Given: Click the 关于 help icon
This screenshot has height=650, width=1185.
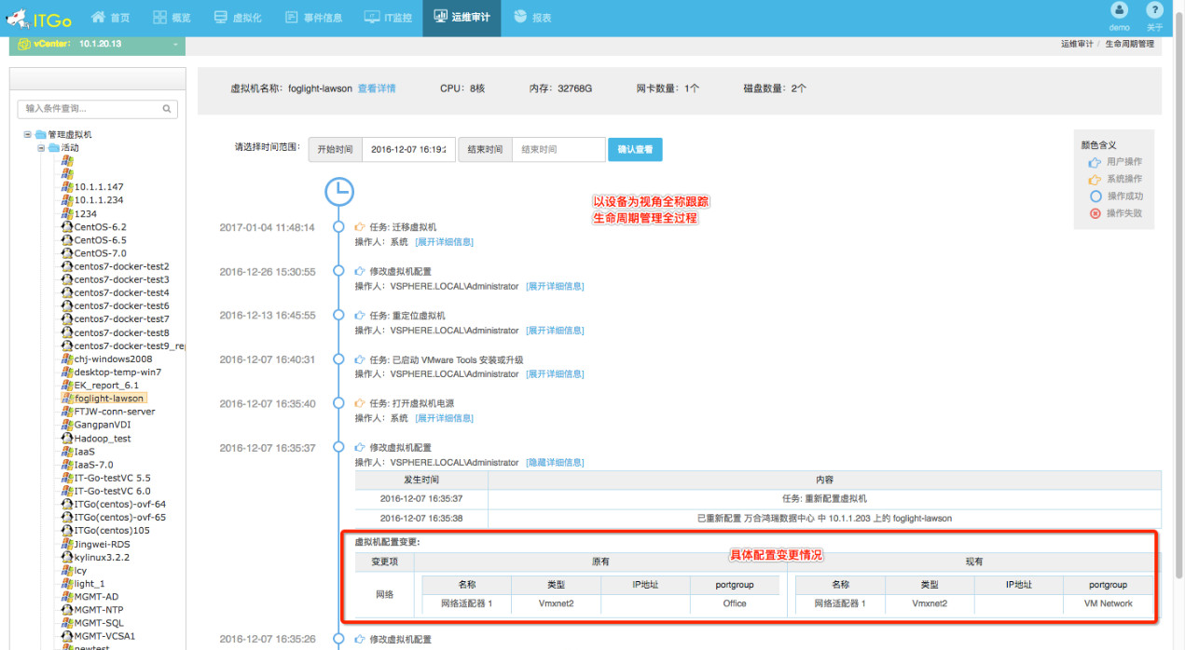Looking at the screenshot, I should point(1155,10).
